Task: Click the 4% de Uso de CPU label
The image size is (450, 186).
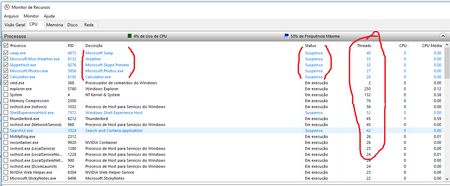Action: tap(150, 36)
